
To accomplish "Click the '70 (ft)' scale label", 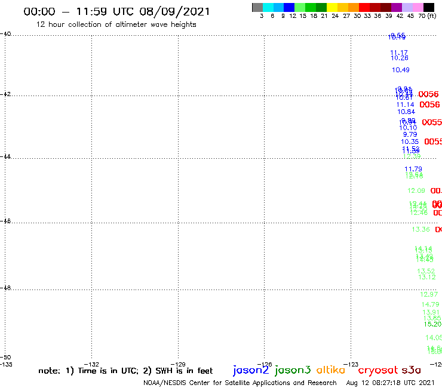I will (x=427, y=16).
